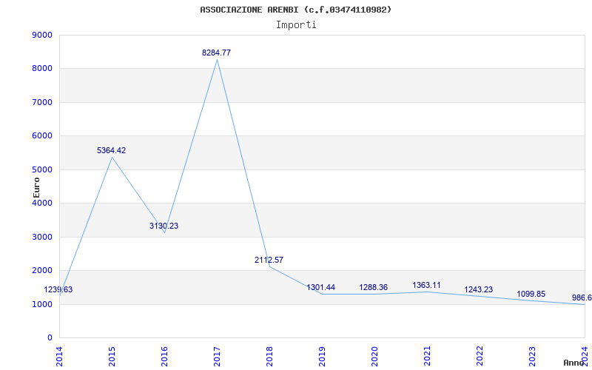Click x-axis year 2020

pyautogui.click(x=374, y=357)
